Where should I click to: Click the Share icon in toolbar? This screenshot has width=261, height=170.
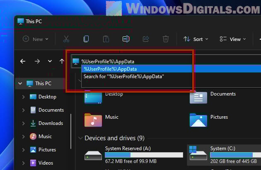(146, 39)
